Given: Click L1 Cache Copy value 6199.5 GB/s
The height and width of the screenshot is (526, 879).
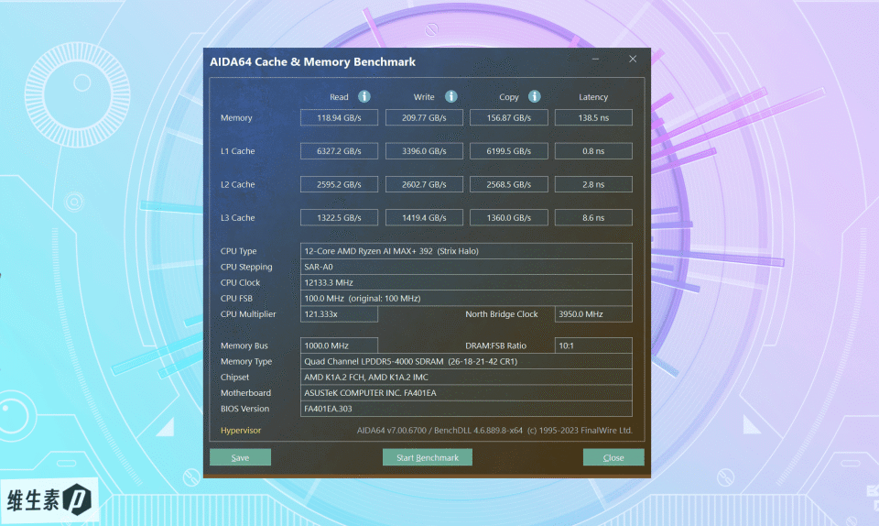Looking at the screenshot, I should click(x=509, y=151).
